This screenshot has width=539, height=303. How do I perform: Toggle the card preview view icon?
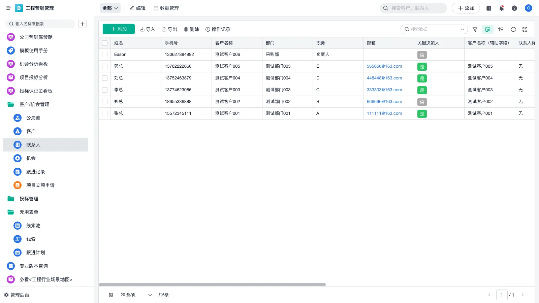pos(487,29)
